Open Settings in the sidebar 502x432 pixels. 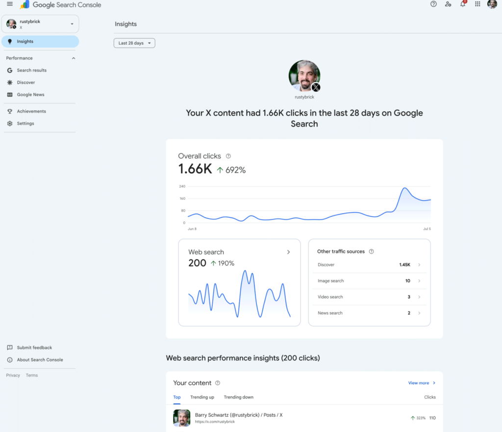click(25, 124)
